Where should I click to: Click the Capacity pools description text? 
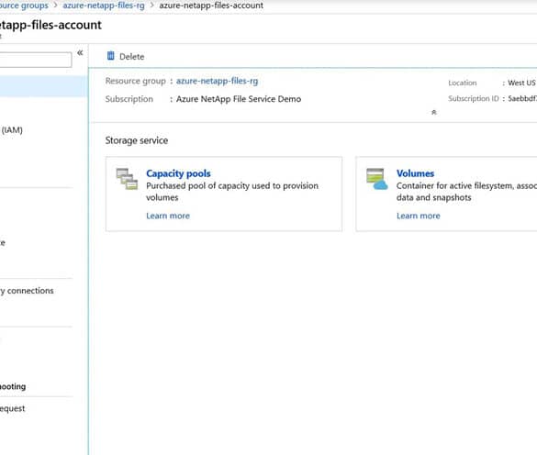pyautogui.click(x=232, y=192)
